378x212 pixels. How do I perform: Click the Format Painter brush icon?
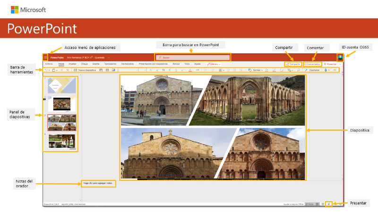pyautogui.click(x=62, y=70)
